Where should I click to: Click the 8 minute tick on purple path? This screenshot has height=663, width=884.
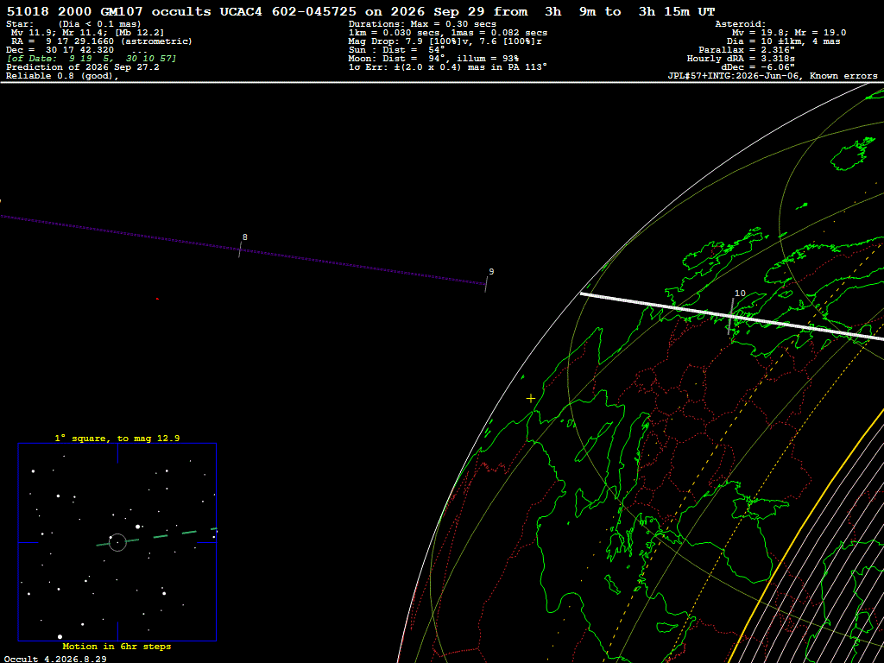tap(240, 249)
